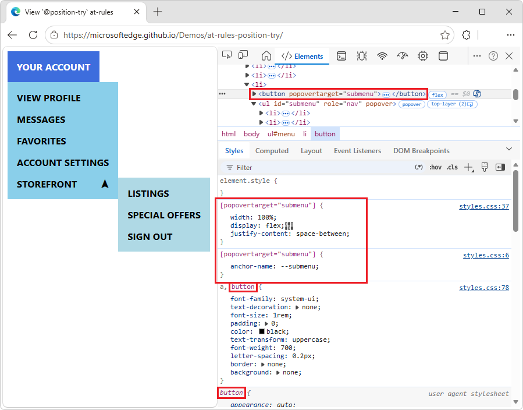This screenshot has height=410, width=523.
Task: Click the Your Account menu button
Action: pyautogui.click(x=54, y=67)
